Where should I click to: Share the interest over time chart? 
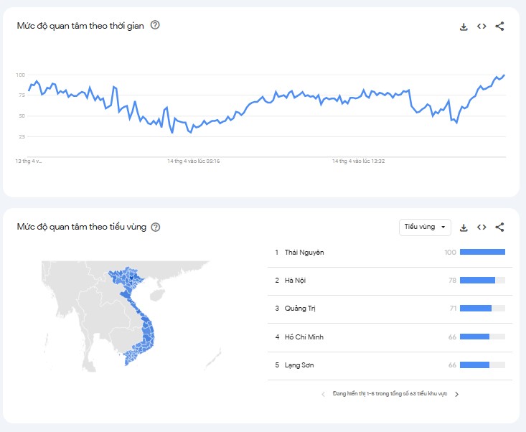coord(500,27)
